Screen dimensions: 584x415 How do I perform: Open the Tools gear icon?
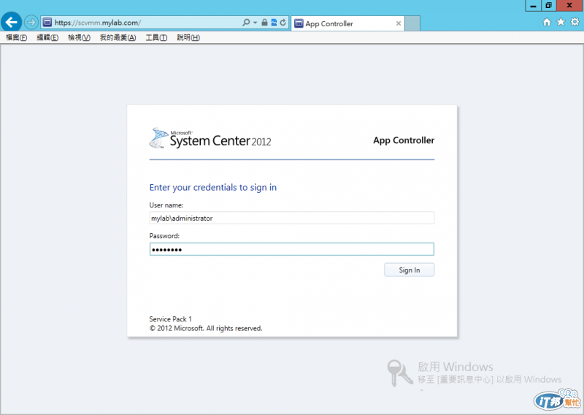pos(575,22)
